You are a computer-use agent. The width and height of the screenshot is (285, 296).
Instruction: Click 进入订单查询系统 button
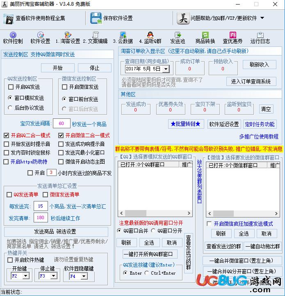click(251, 81)
